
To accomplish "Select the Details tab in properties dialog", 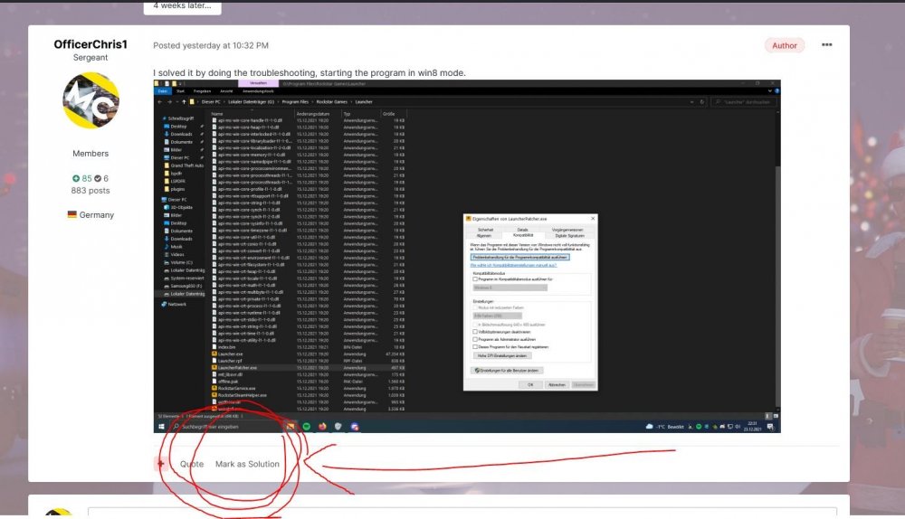I will pyautogui.click(x=522, y=230).
